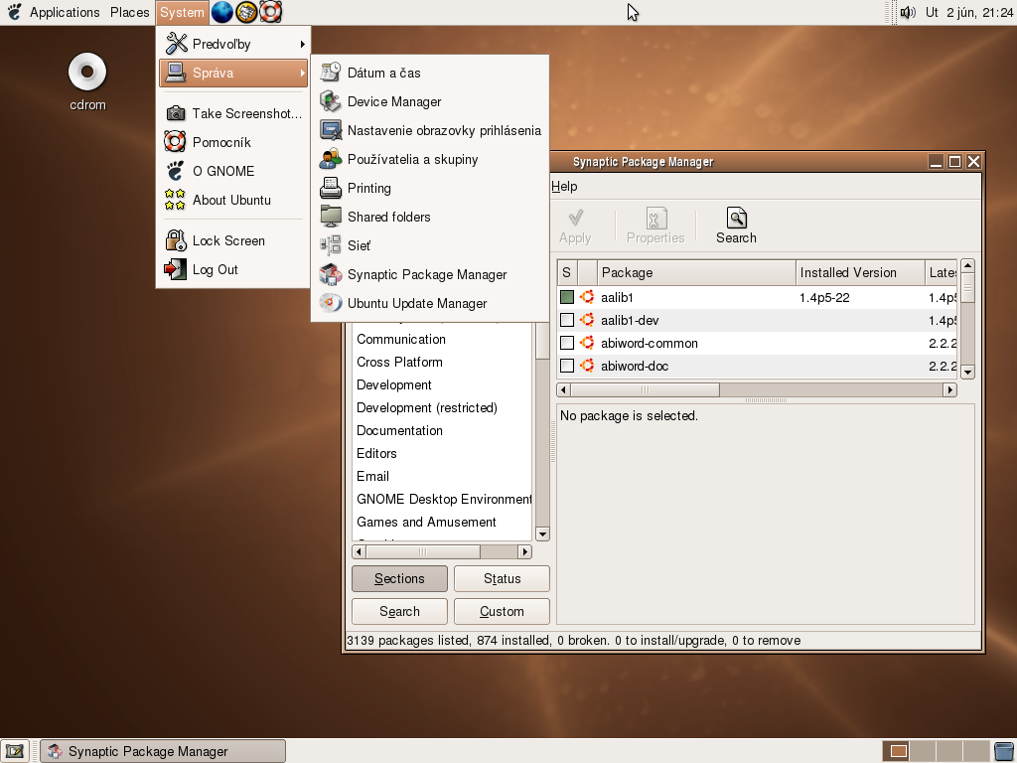Select the Editors section
Screen dimensions: 1017x763
point(442,453)
